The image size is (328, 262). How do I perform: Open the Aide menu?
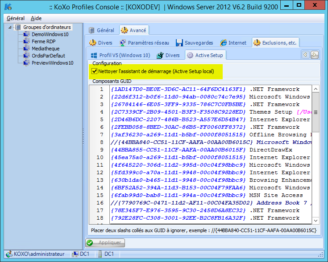pyautogui.click(x=36, y=18)
